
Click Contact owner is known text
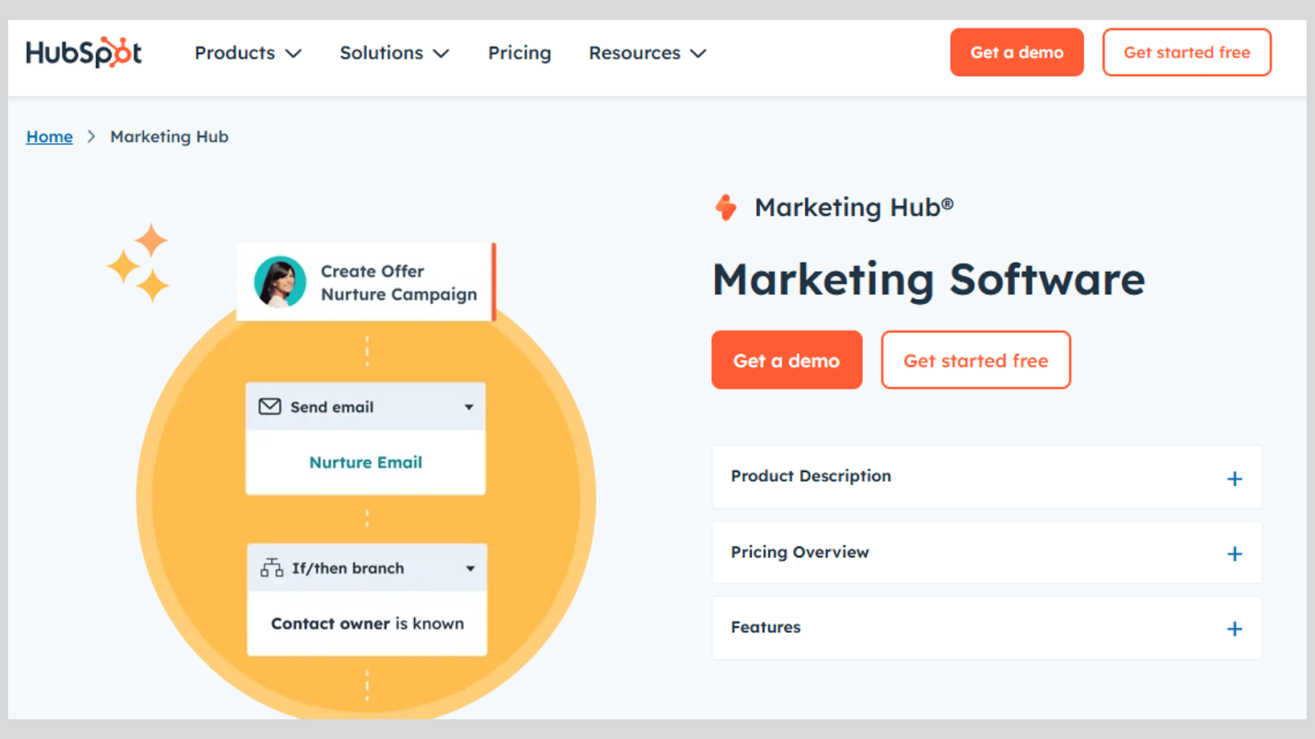[x=367, y=623]
